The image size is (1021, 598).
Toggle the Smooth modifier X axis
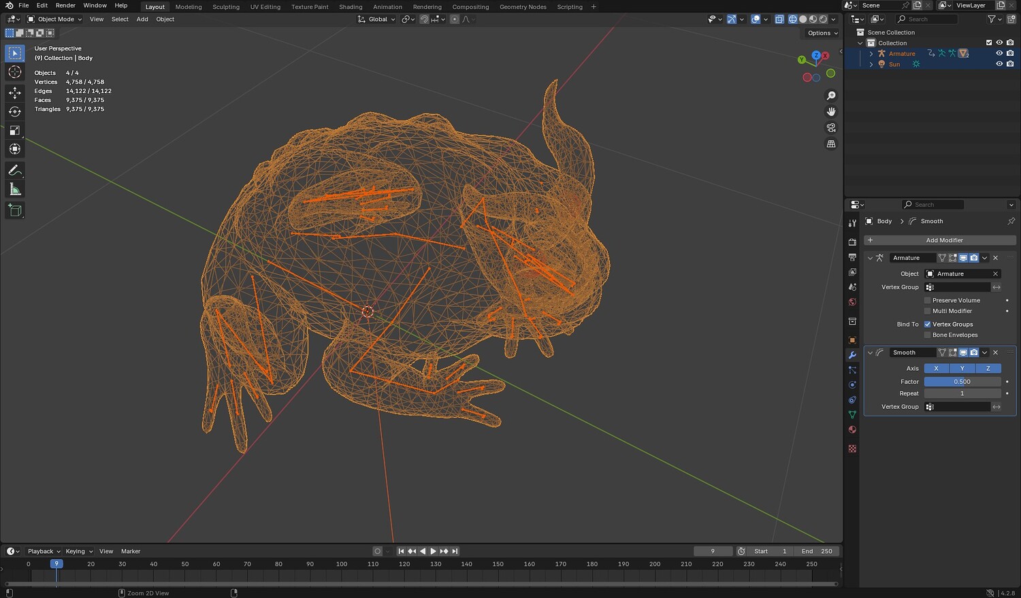coord(937,369)
